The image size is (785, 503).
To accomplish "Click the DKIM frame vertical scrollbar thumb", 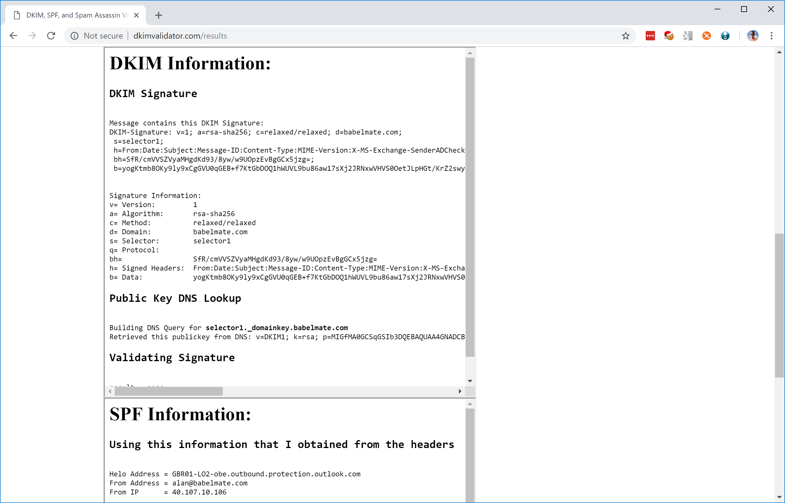I will tap(470, 207).
